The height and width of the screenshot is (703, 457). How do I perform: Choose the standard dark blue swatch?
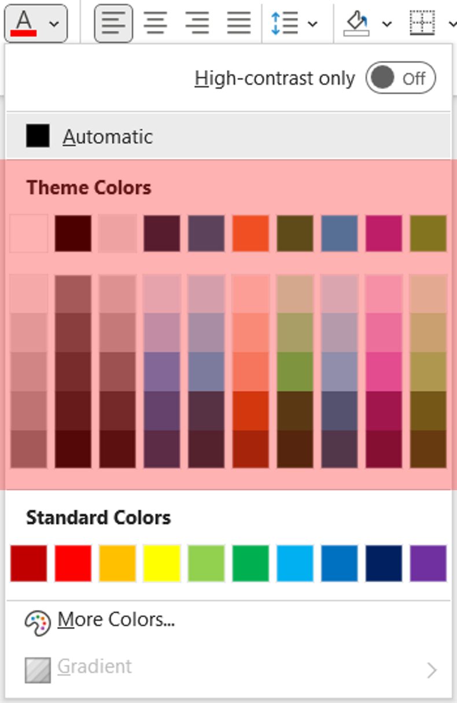pyautogui.click(x=384, y=563)
